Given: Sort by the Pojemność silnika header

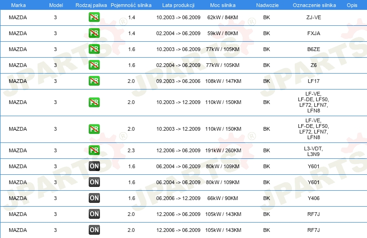Looking at the screenshot, I should [131, 5].
